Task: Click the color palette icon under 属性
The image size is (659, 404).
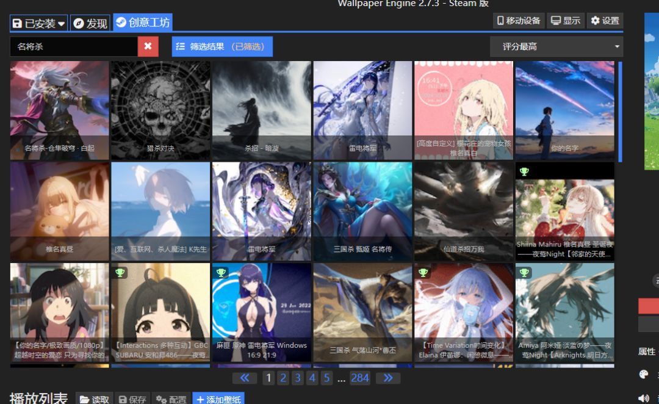Action: point(644,374)
